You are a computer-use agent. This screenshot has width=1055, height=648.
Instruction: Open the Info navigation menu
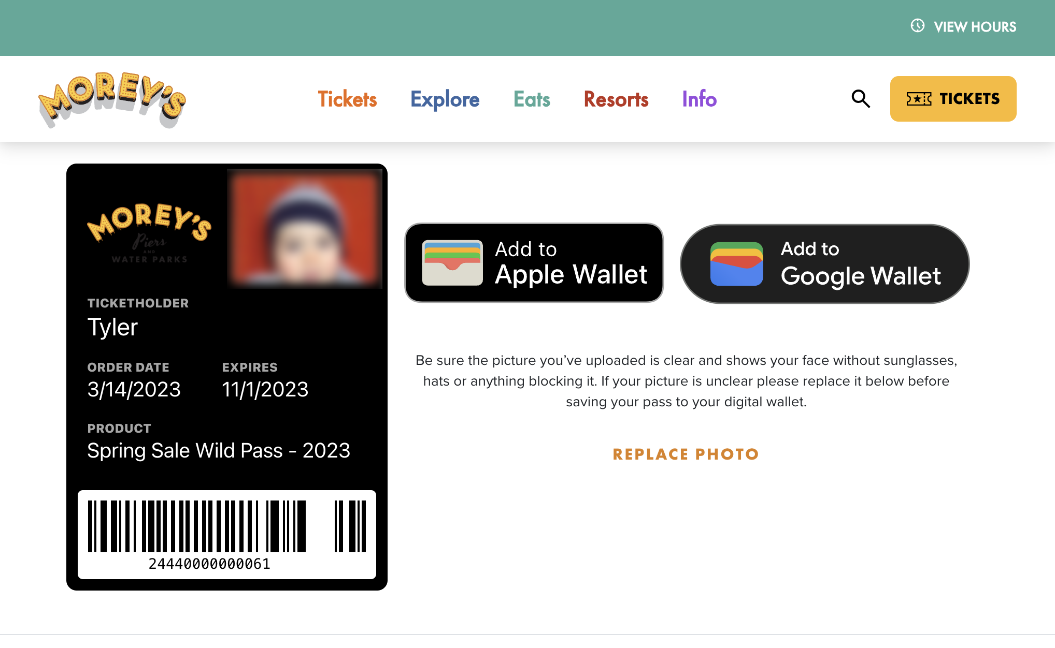(699, 99)
